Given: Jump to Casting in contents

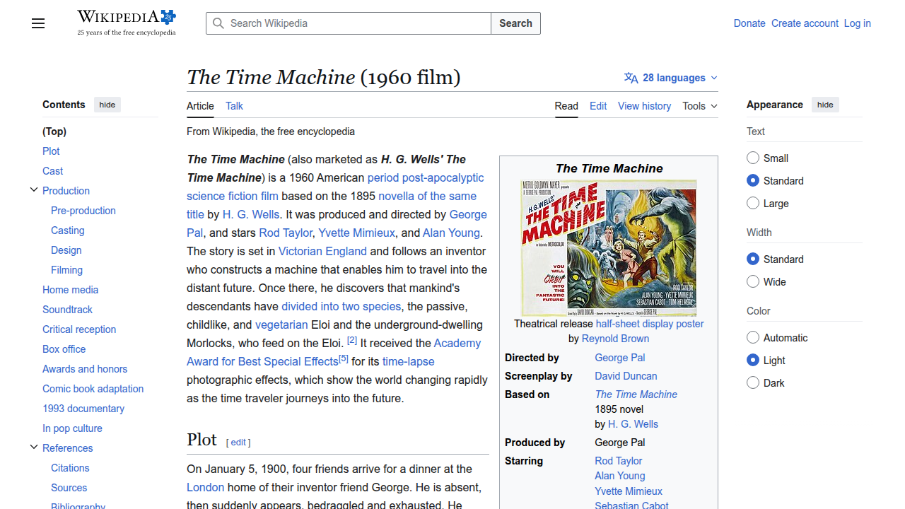Looking at the screenshot, I should point(68,230).
